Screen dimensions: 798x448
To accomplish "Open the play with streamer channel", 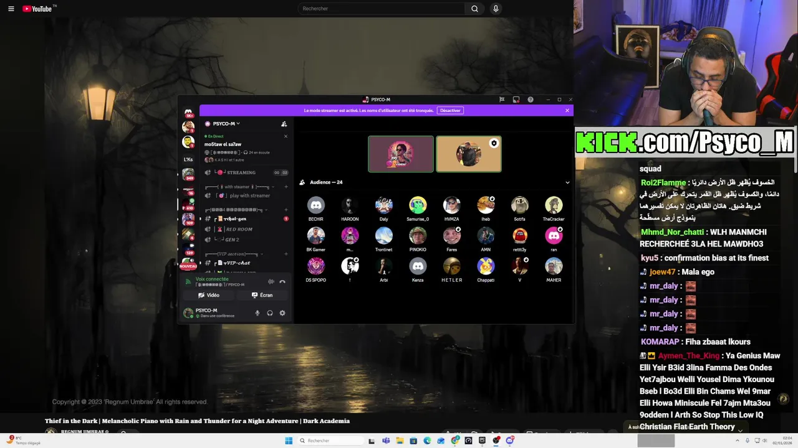I will 246,195.
